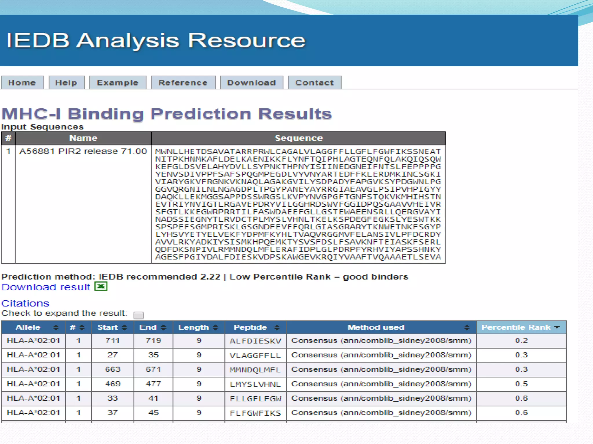Click the Download result link
Screen dimensions: 593x444
click(46, 287)
